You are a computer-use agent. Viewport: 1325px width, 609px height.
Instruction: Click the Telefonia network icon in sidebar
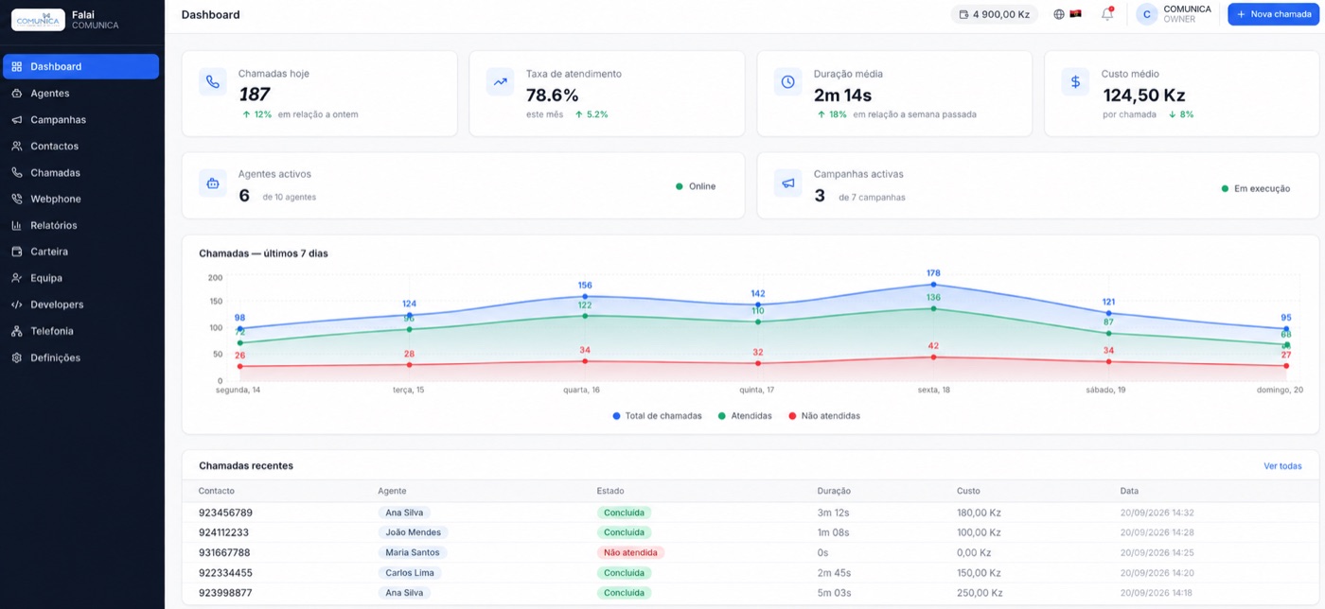(x=16, y=331)
